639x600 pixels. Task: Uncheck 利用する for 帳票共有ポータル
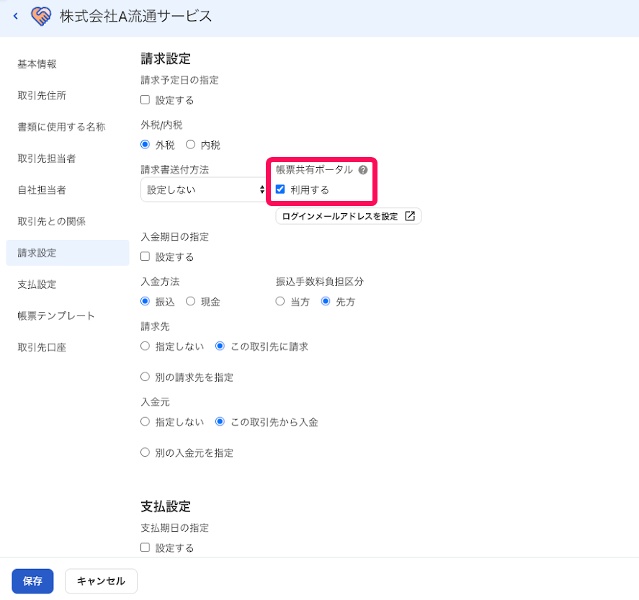pos(280,189)
